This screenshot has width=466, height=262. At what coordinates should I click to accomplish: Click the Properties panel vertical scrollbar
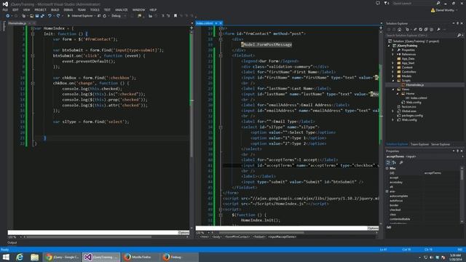(462, 194)
